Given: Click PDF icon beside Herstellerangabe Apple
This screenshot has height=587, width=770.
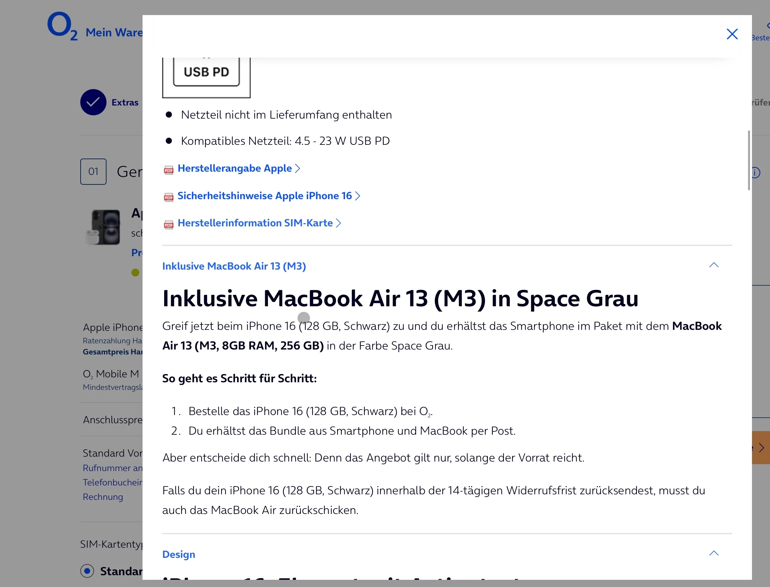Looking at the screenshot, I should coord(169,170).
